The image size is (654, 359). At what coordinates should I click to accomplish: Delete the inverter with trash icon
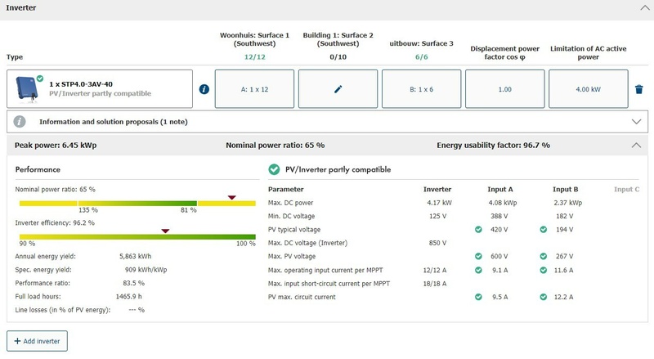639,89
